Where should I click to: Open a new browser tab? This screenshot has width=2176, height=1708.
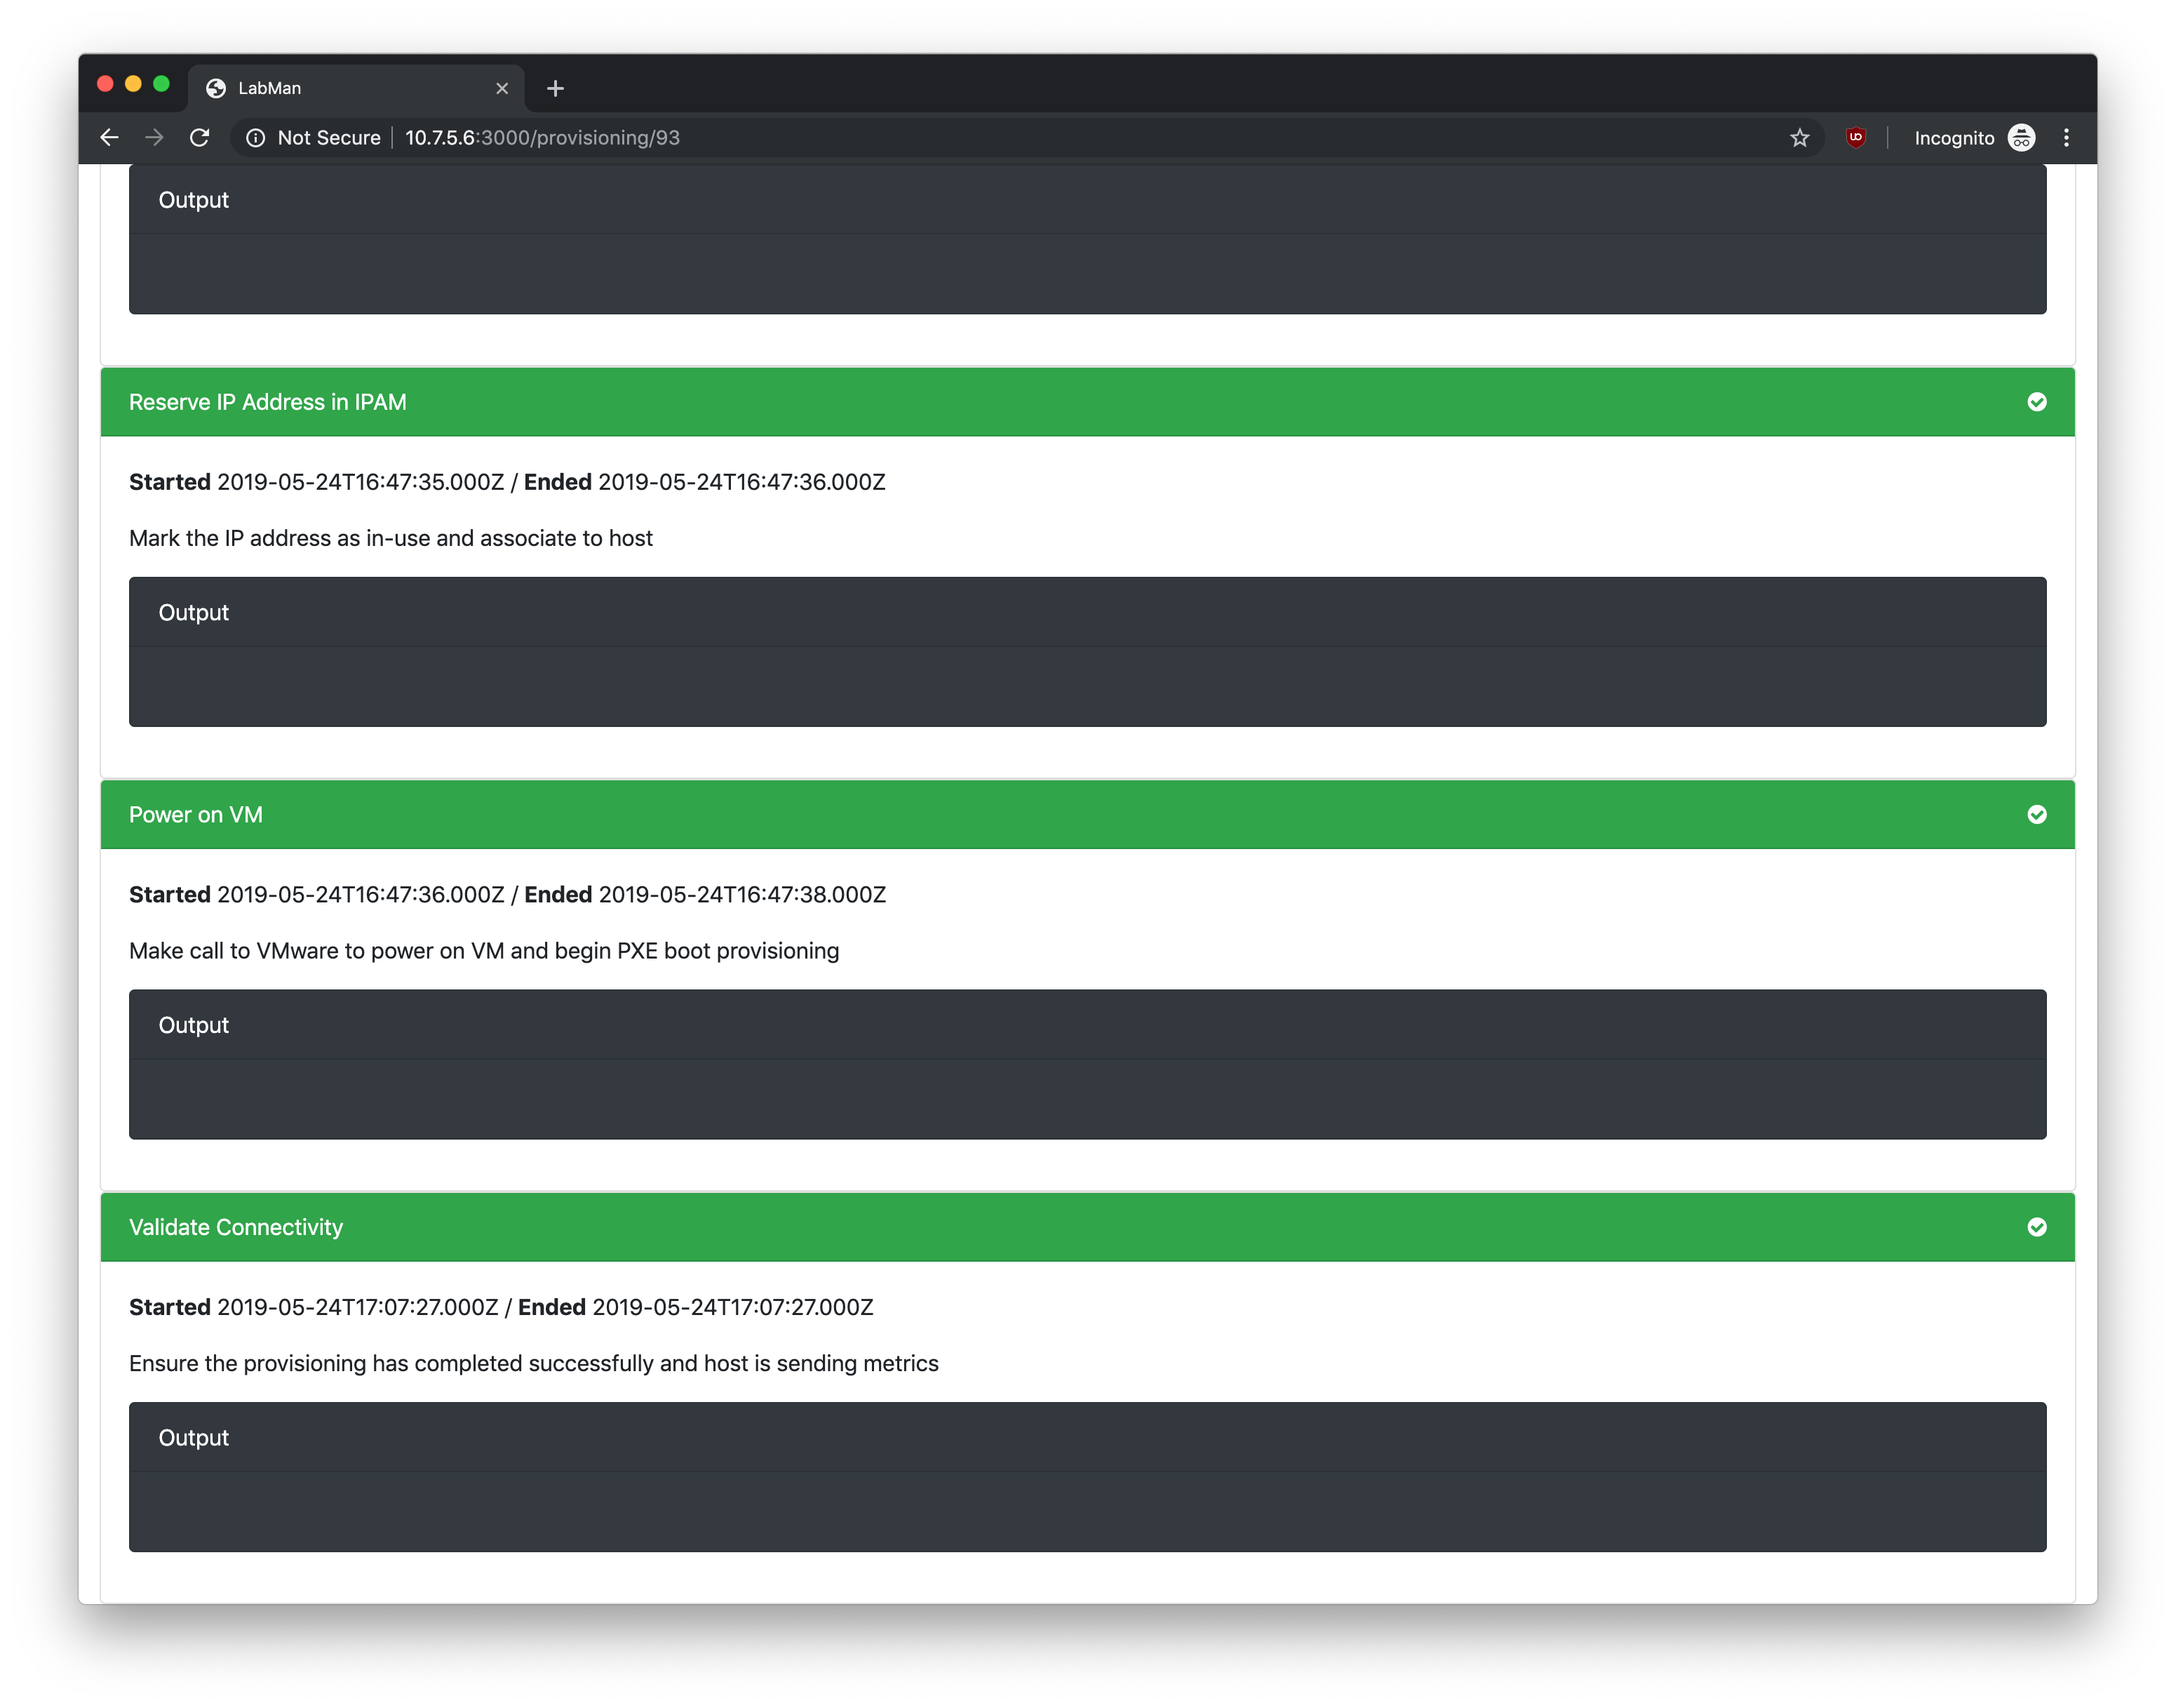tap(556, 88)
